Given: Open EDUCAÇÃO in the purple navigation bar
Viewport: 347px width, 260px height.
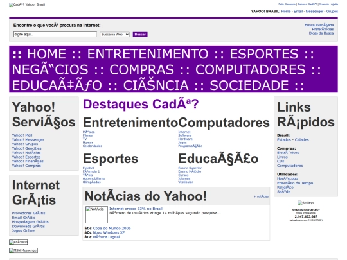Looking at the screenshot, I should coord(57,85).
